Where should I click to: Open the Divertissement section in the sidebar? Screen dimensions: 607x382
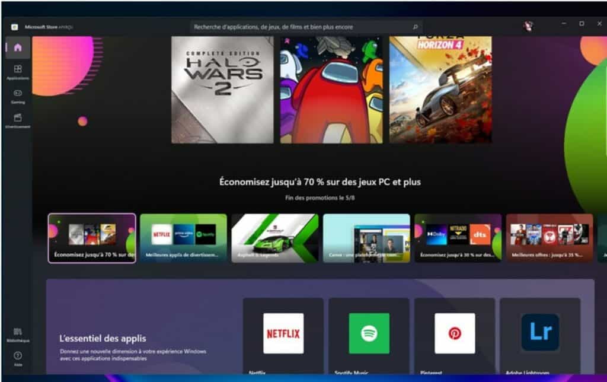tap(18, 120)
